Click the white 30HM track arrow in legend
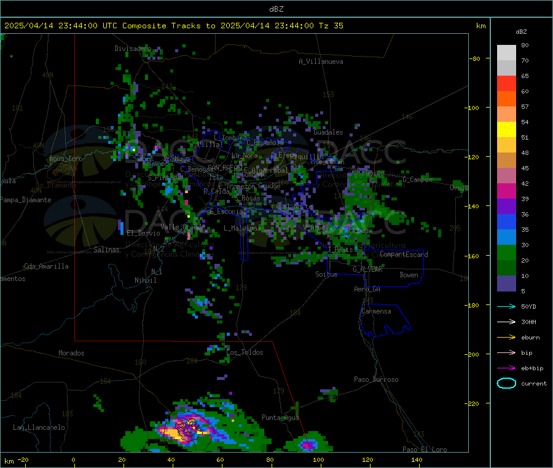Viewport: 553px width, 468px height. click(506, 322)
